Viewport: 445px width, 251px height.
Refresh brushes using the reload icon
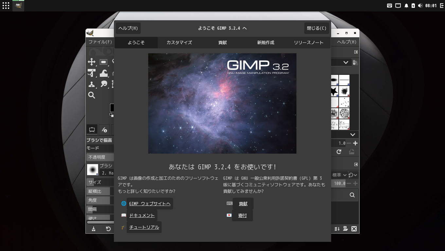coord(339,152)
